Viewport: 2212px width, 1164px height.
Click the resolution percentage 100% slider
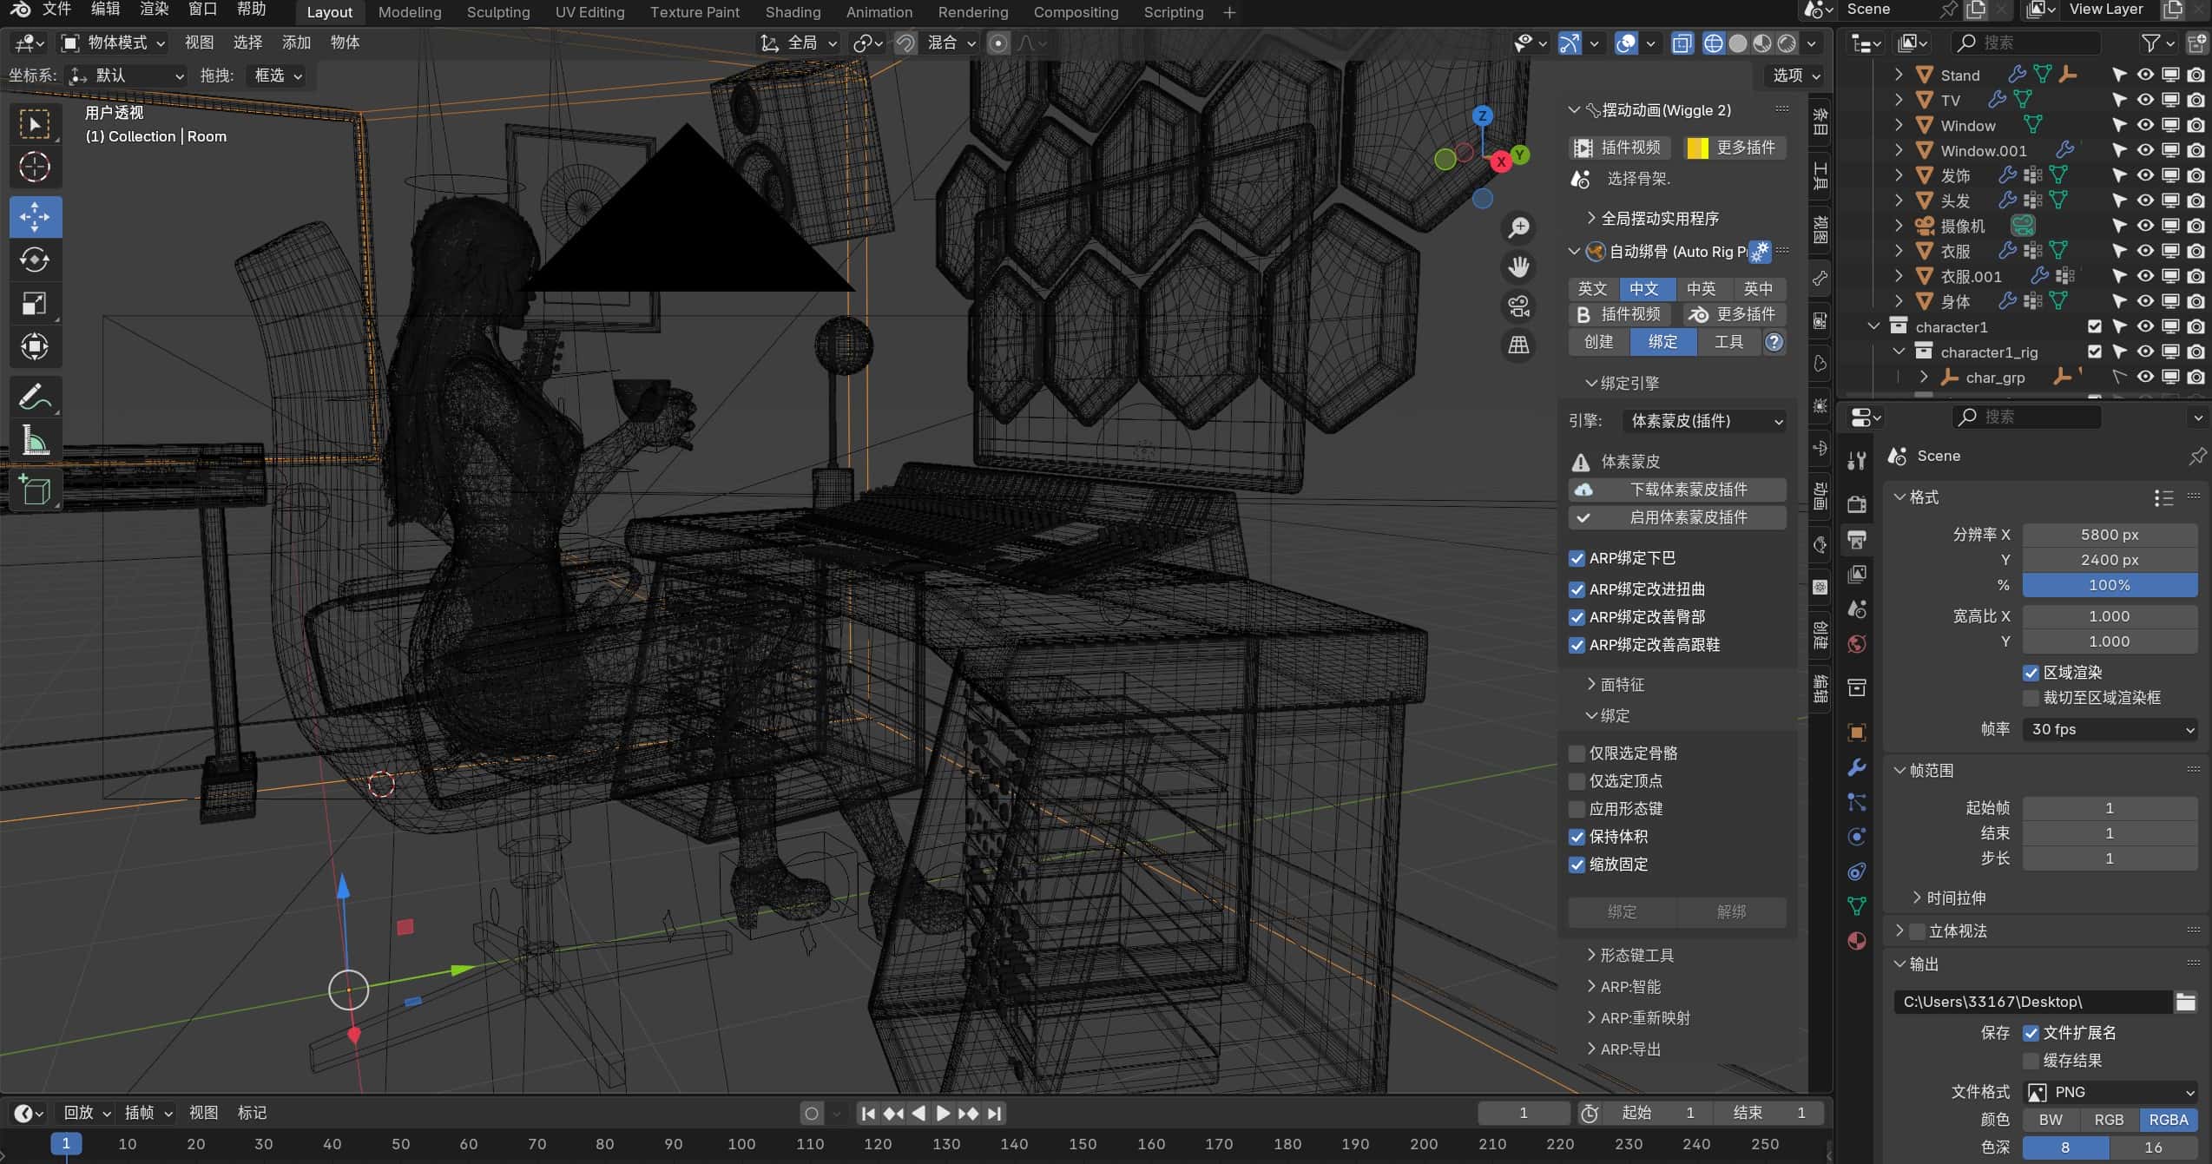click(x=2110, y=585)
